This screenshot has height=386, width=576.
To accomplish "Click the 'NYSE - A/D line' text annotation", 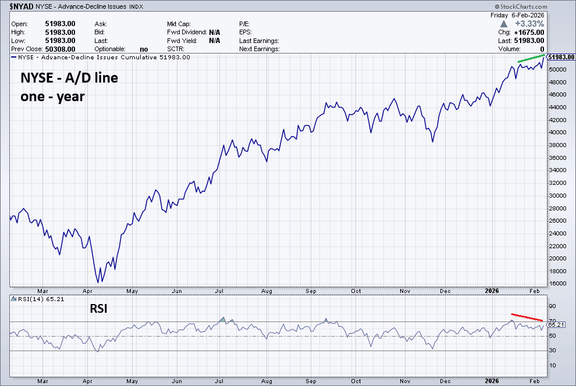I will pyautogui.click(x=69, y=77).
